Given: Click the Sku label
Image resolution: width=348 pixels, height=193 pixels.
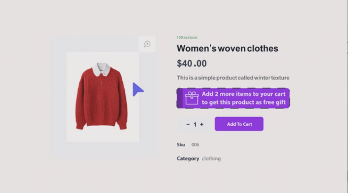Looking at the screenshot, I should 181,145.
